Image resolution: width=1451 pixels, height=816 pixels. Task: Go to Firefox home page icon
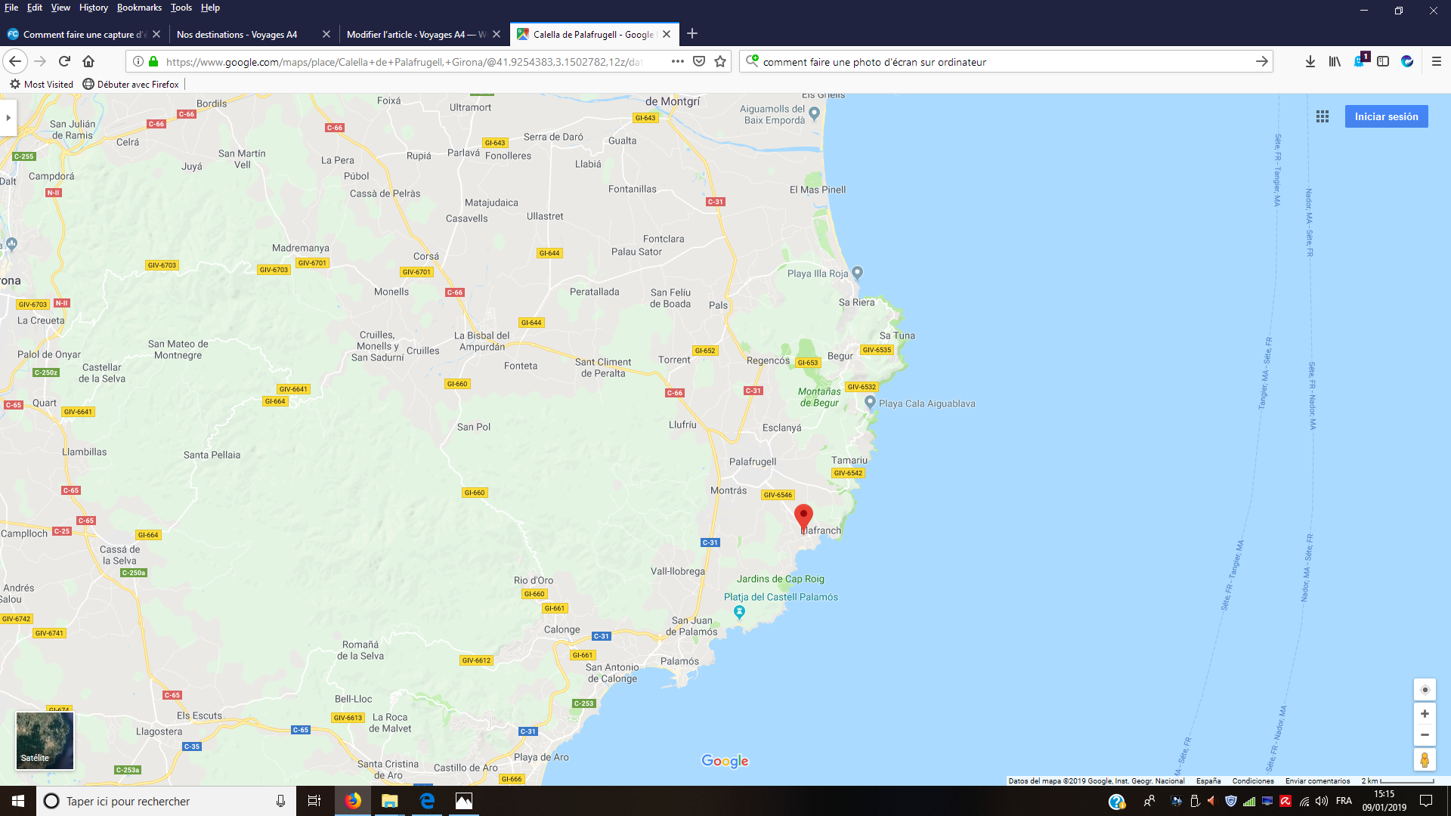88,62
